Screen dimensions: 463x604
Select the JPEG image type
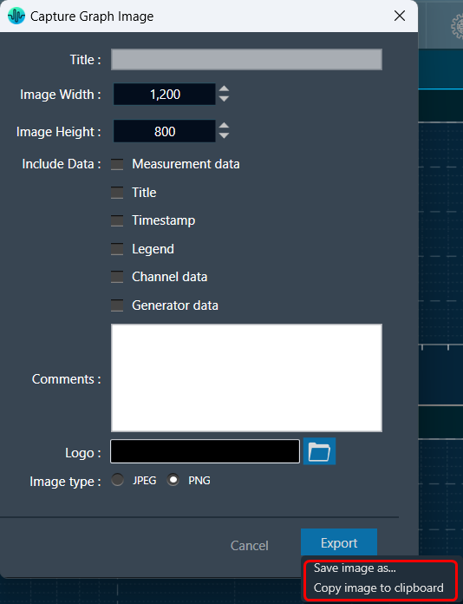click(x=117, y=480)
